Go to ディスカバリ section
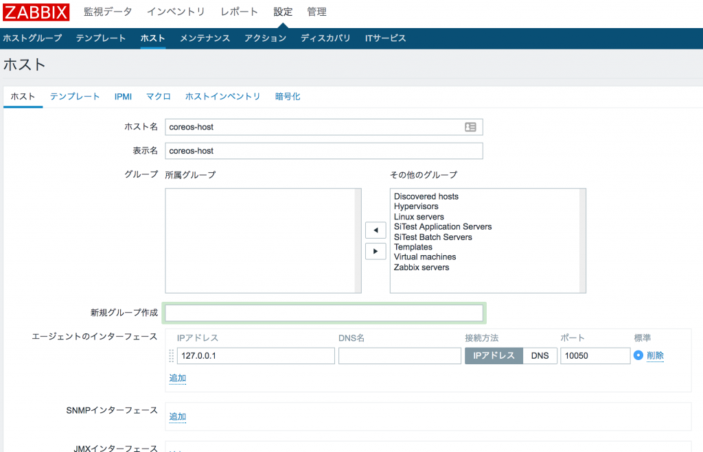Viewport: 703px width, 452px height. [325, 38]
